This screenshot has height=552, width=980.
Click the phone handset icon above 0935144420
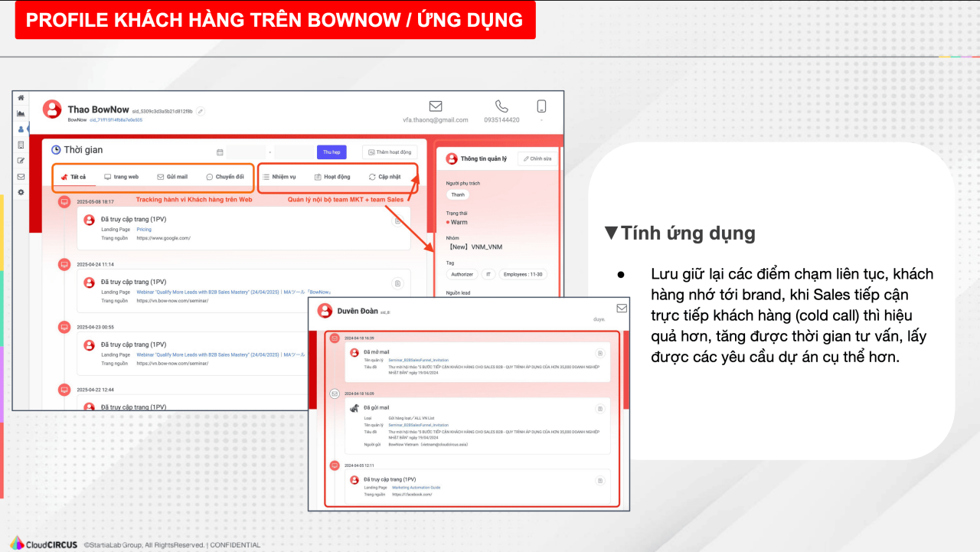coord(501,106)
